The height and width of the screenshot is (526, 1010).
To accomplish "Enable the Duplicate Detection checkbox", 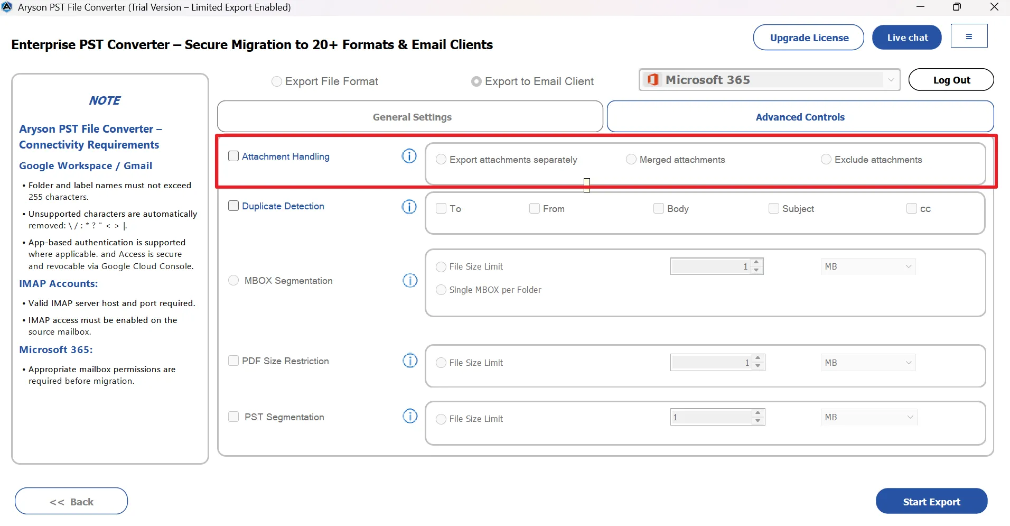I will click(233, 206).
